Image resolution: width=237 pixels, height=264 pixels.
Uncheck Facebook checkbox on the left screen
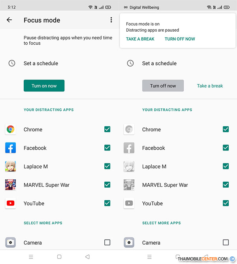107,148
